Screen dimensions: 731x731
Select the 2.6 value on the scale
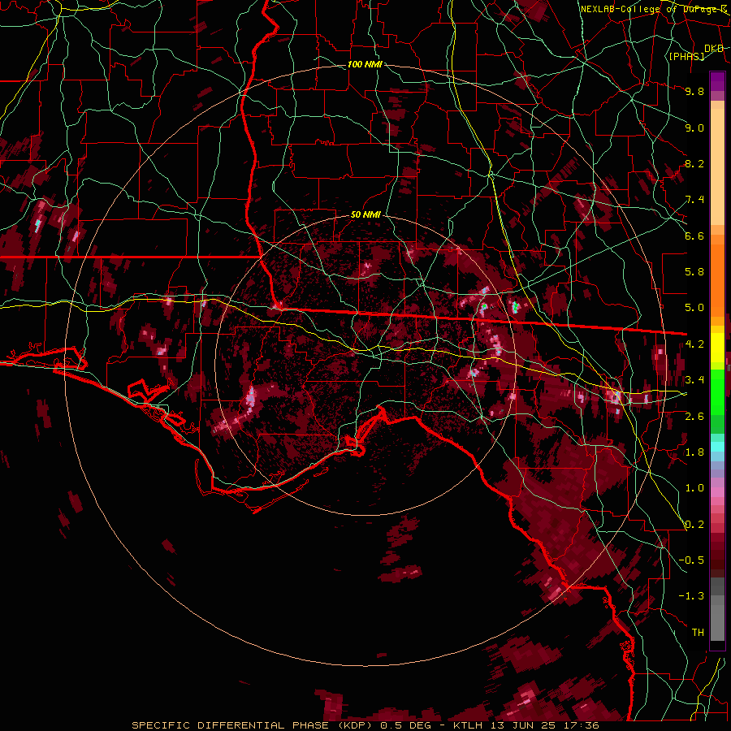coord(694,417)
